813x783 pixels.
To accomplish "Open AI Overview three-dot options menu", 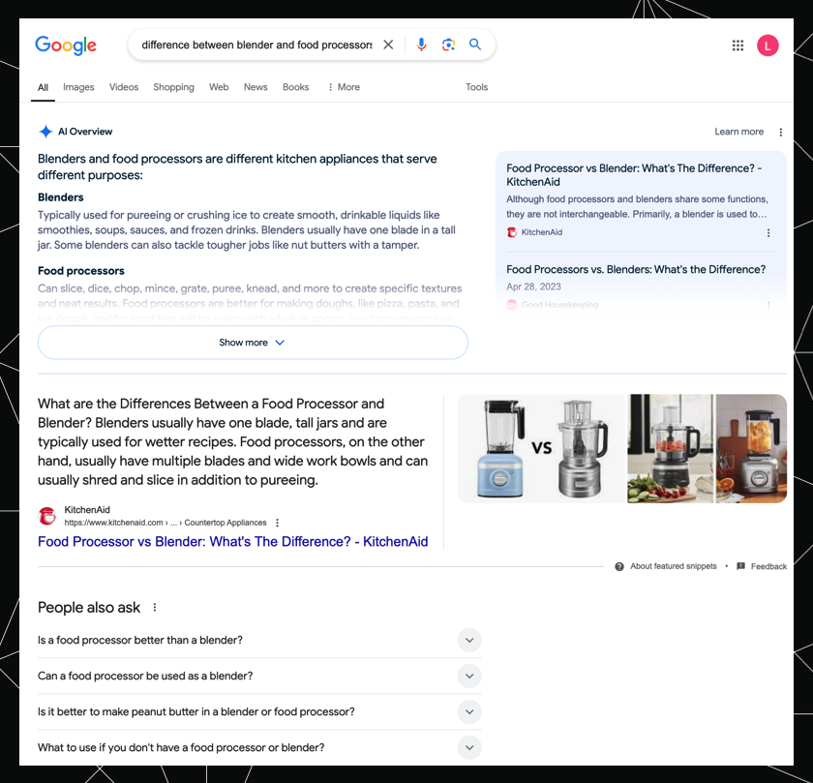I will 781,133.
